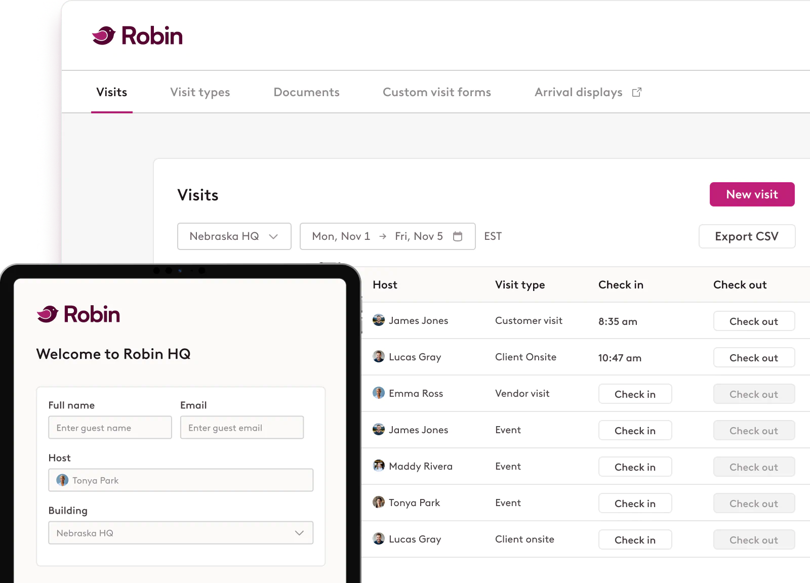This screenshot has height=583, width=810.
Task: Check in Tonya Park Event visit
Action: point(635,504)
